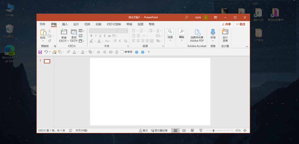The height and width of the screenshot is (144, 299).
Task: Click the style account avatar
Action: [x=206, y=17]
